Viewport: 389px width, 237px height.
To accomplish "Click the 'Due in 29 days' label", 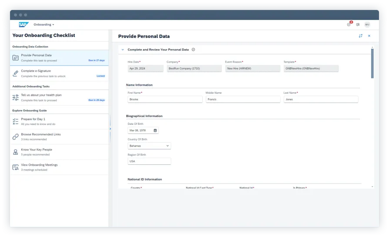I will coord(97,100).
